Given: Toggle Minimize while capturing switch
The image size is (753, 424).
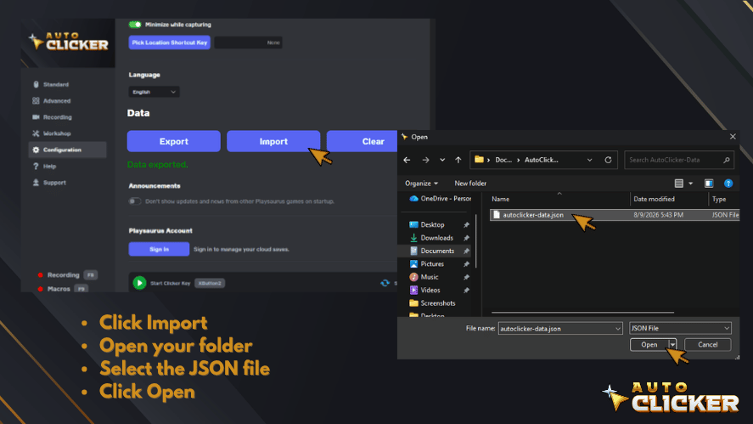Looking at the screenshot, I should (x=135, y=25).
